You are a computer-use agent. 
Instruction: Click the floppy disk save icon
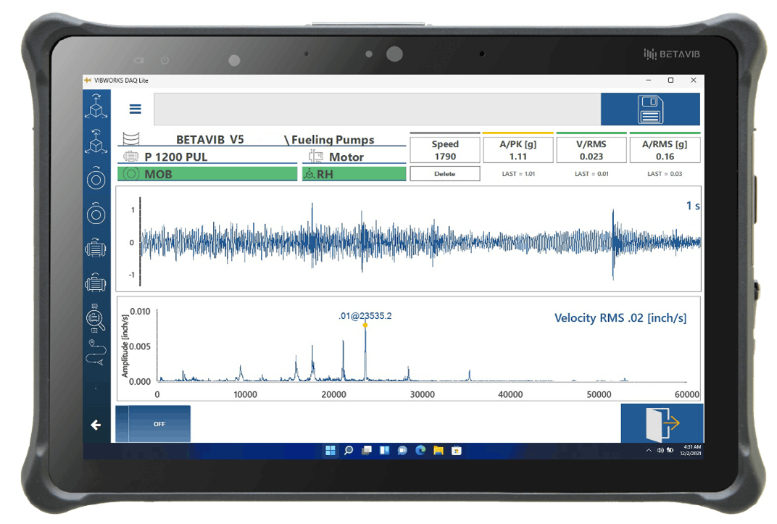[650, 109]
